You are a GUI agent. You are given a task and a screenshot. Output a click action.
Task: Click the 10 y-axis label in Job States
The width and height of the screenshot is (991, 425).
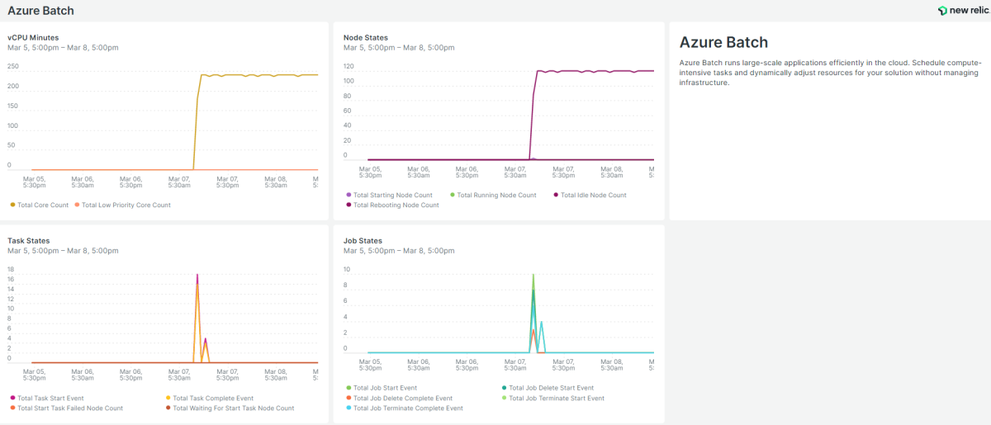[x=347, y=269]
